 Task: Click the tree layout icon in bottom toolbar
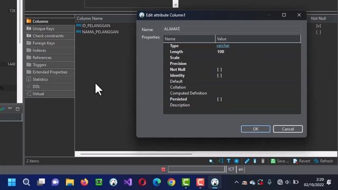click(x=221, y=161)
